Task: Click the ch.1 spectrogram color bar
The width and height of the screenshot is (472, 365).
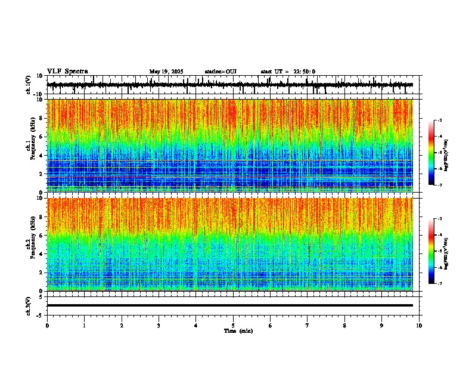Action: click(x=431, y=153)
